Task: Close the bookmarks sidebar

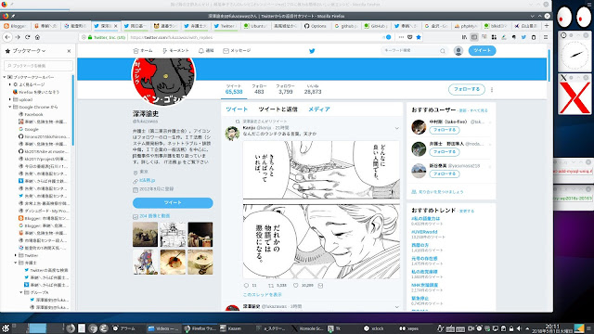Action: pos(69,51)
